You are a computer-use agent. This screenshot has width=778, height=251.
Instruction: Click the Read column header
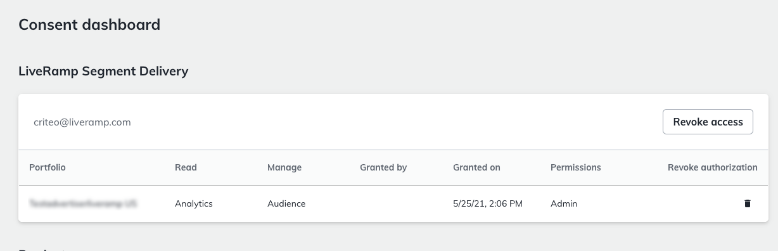point(186,167)
